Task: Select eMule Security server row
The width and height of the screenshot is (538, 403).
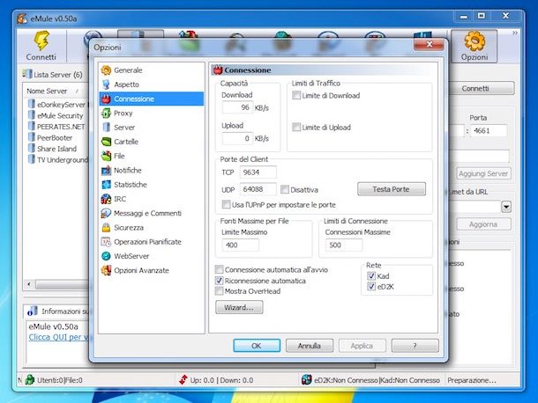Action: [x=60, y=116]
